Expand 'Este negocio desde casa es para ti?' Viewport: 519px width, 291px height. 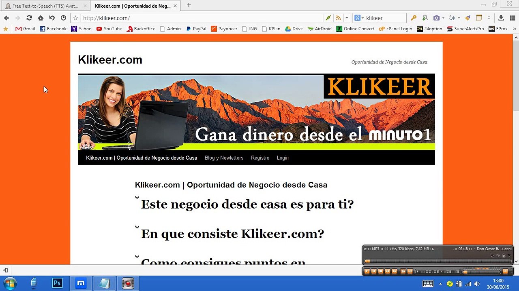click(247, 204)
